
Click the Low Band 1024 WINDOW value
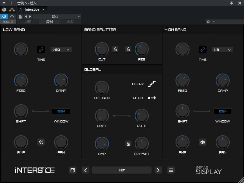(61, 111)
